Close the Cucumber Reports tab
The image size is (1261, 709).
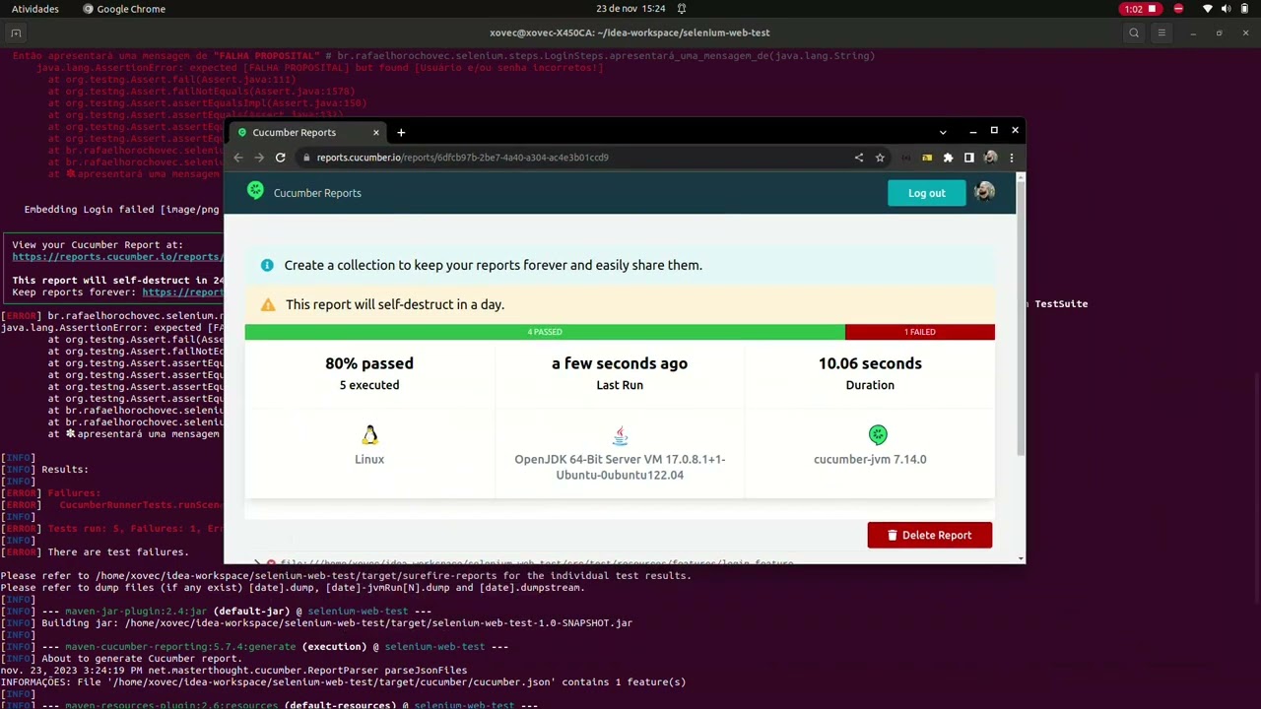tap(375, 132)
